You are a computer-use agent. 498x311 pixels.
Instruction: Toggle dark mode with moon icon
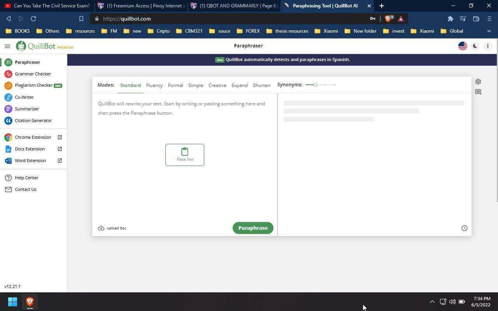pos(475,46)
